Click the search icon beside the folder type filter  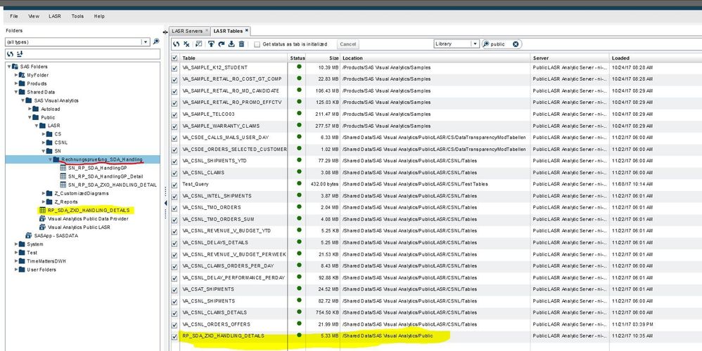155,42
